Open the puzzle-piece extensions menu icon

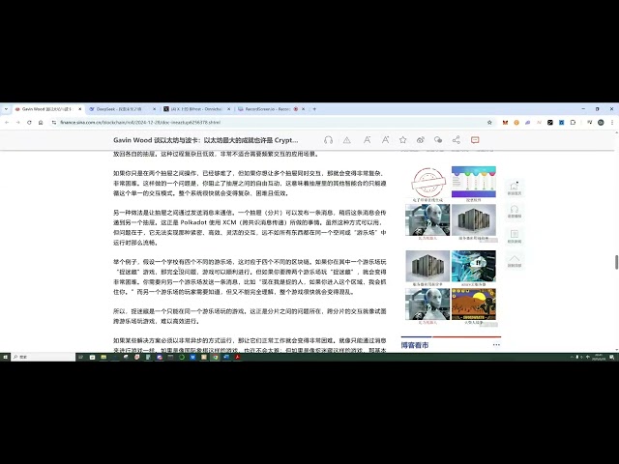click(573, 123)
